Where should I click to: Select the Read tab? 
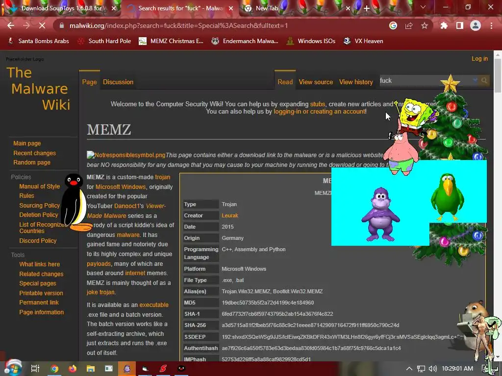point(285,82)
